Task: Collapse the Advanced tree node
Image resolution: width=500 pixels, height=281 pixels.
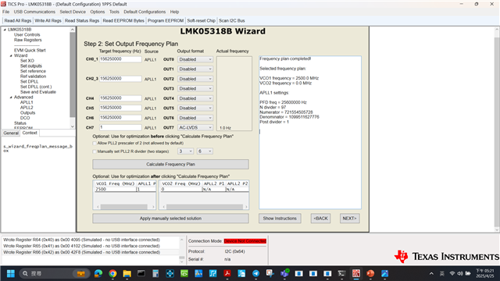Action: coord(11,97)
